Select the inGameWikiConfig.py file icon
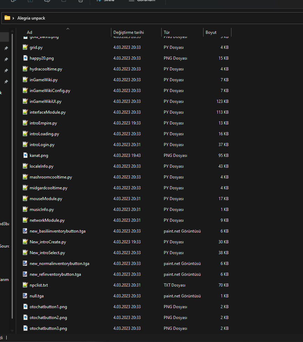Screen dimensions: 303x342 [x=25, y=90]
